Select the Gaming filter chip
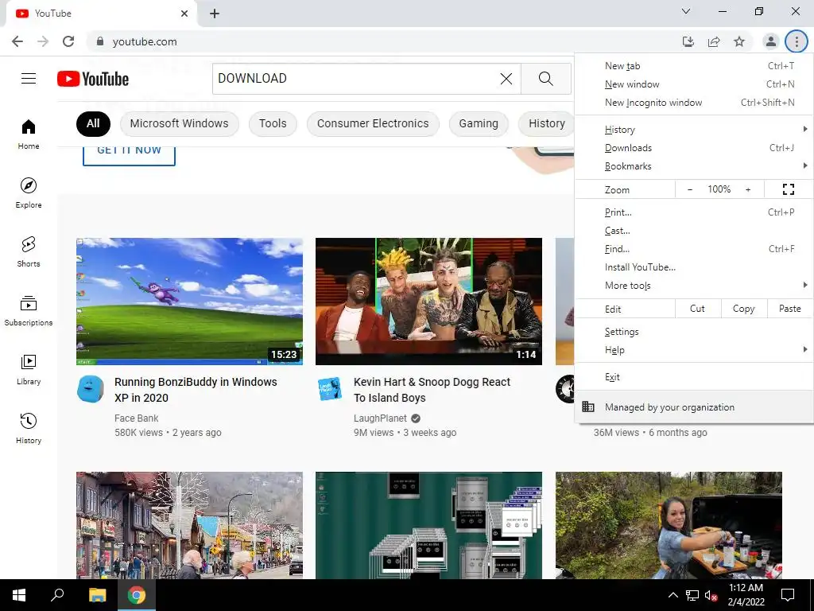This screenshot has height=611, width=814. click(x=478, y=123)
